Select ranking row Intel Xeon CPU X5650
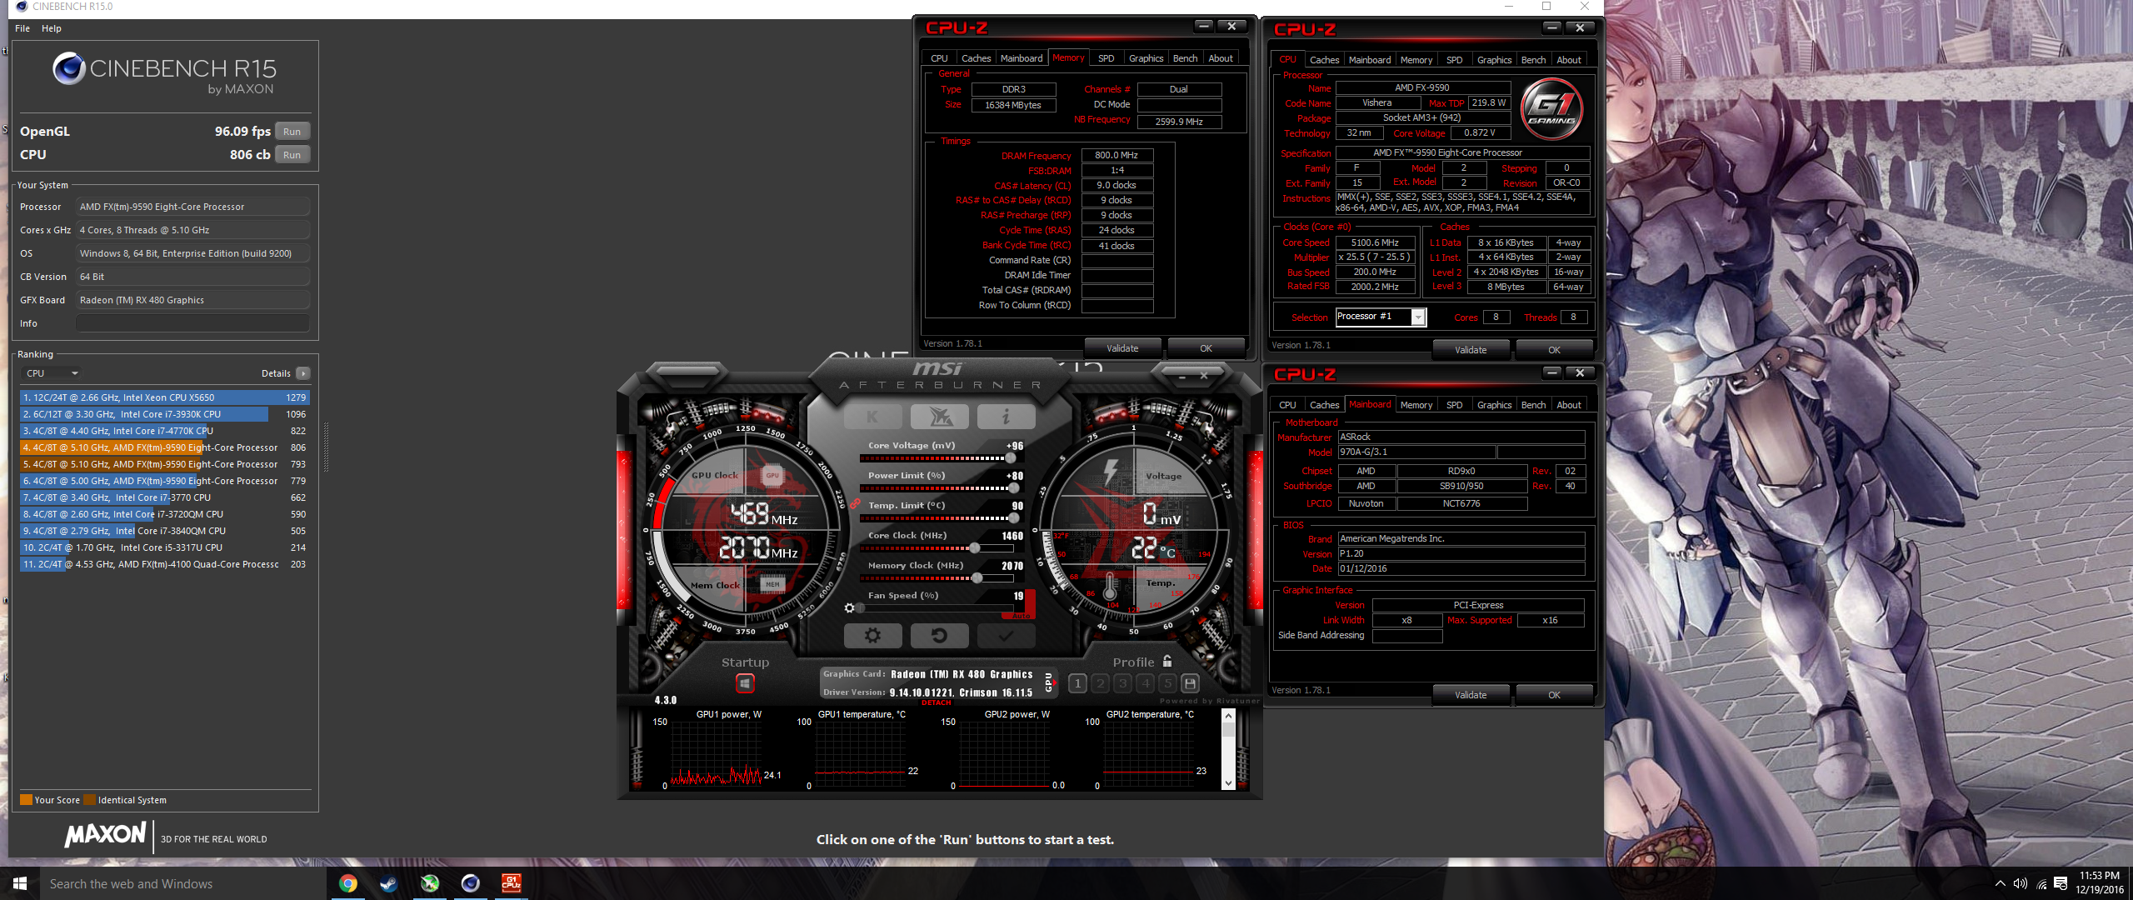 164,397
